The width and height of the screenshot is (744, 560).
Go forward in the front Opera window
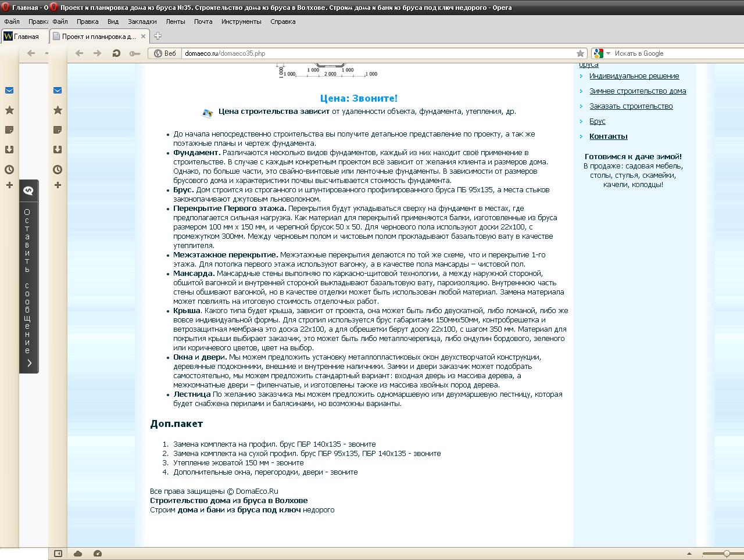coord(97,53)
